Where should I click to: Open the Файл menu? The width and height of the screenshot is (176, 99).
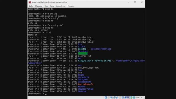[31, 6]
